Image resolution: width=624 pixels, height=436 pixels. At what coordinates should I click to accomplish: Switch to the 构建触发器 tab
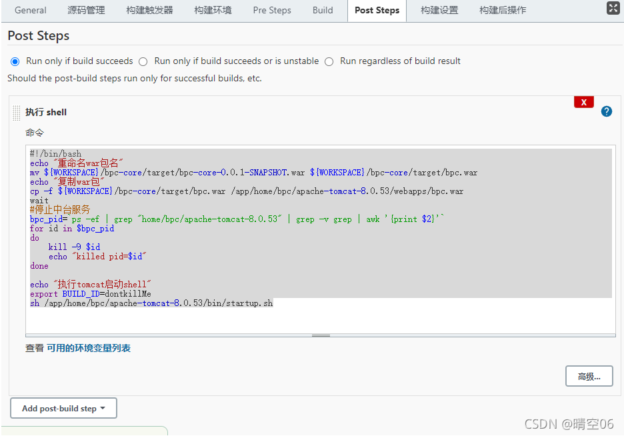[149, 11]
